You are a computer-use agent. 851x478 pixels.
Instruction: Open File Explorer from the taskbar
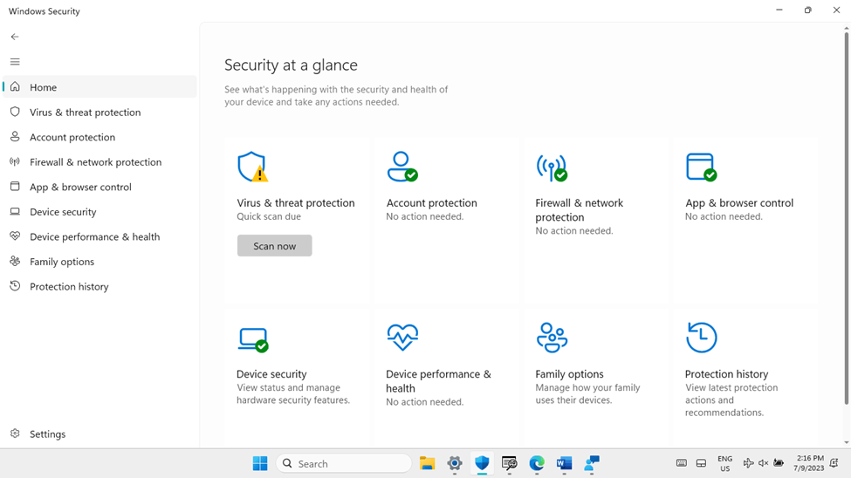point(427,463)
